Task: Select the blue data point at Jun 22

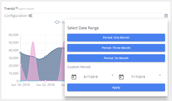Action: pyautogui.click(x=45, y=57)
